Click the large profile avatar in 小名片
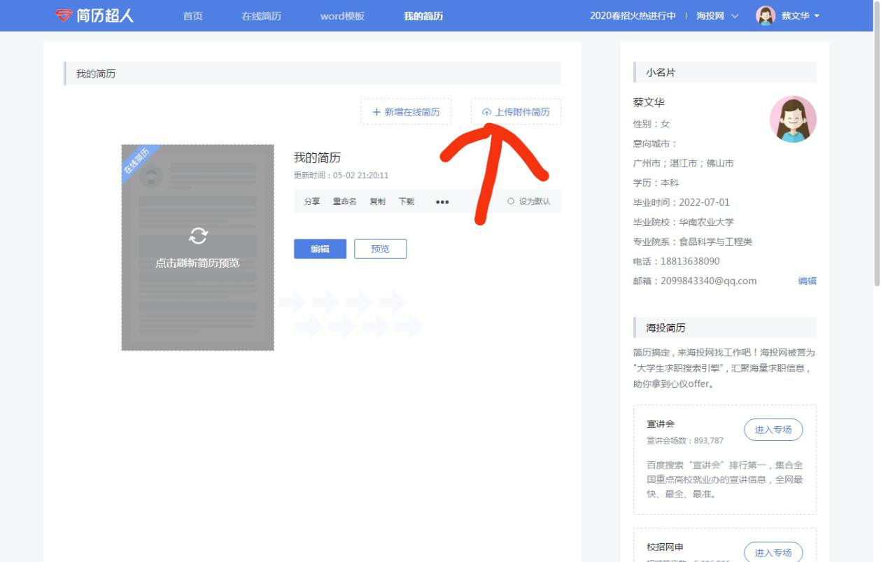 (793, 119)
